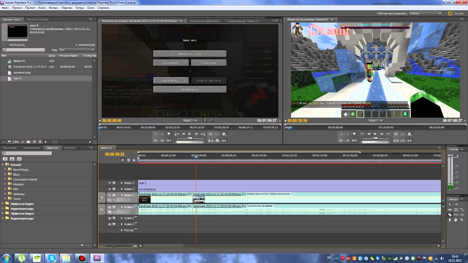
Task: Set unnumbered marker in timeline header
Action: pos(134,160)
